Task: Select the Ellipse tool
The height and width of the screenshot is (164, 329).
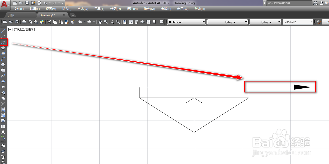Action: tap(3, 81)
